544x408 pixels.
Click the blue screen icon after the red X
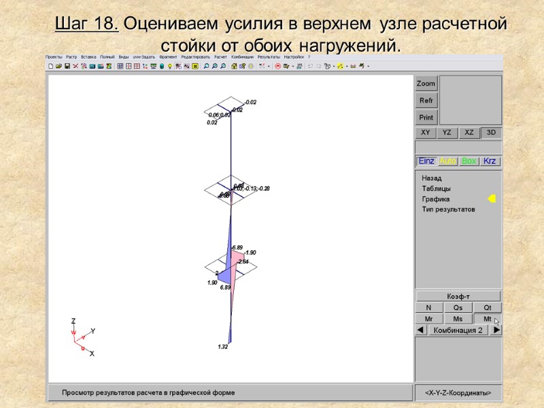point(92,66)
